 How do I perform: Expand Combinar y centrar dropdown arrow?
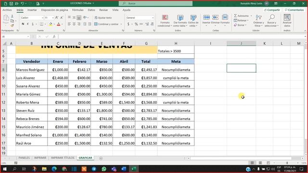(121, 24)
